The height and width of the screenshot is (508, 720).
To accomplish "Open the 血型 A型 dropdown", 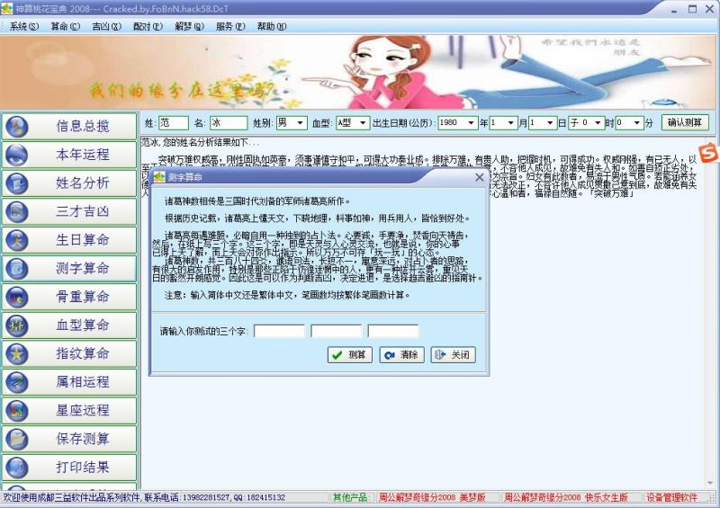I will point(363,123).
